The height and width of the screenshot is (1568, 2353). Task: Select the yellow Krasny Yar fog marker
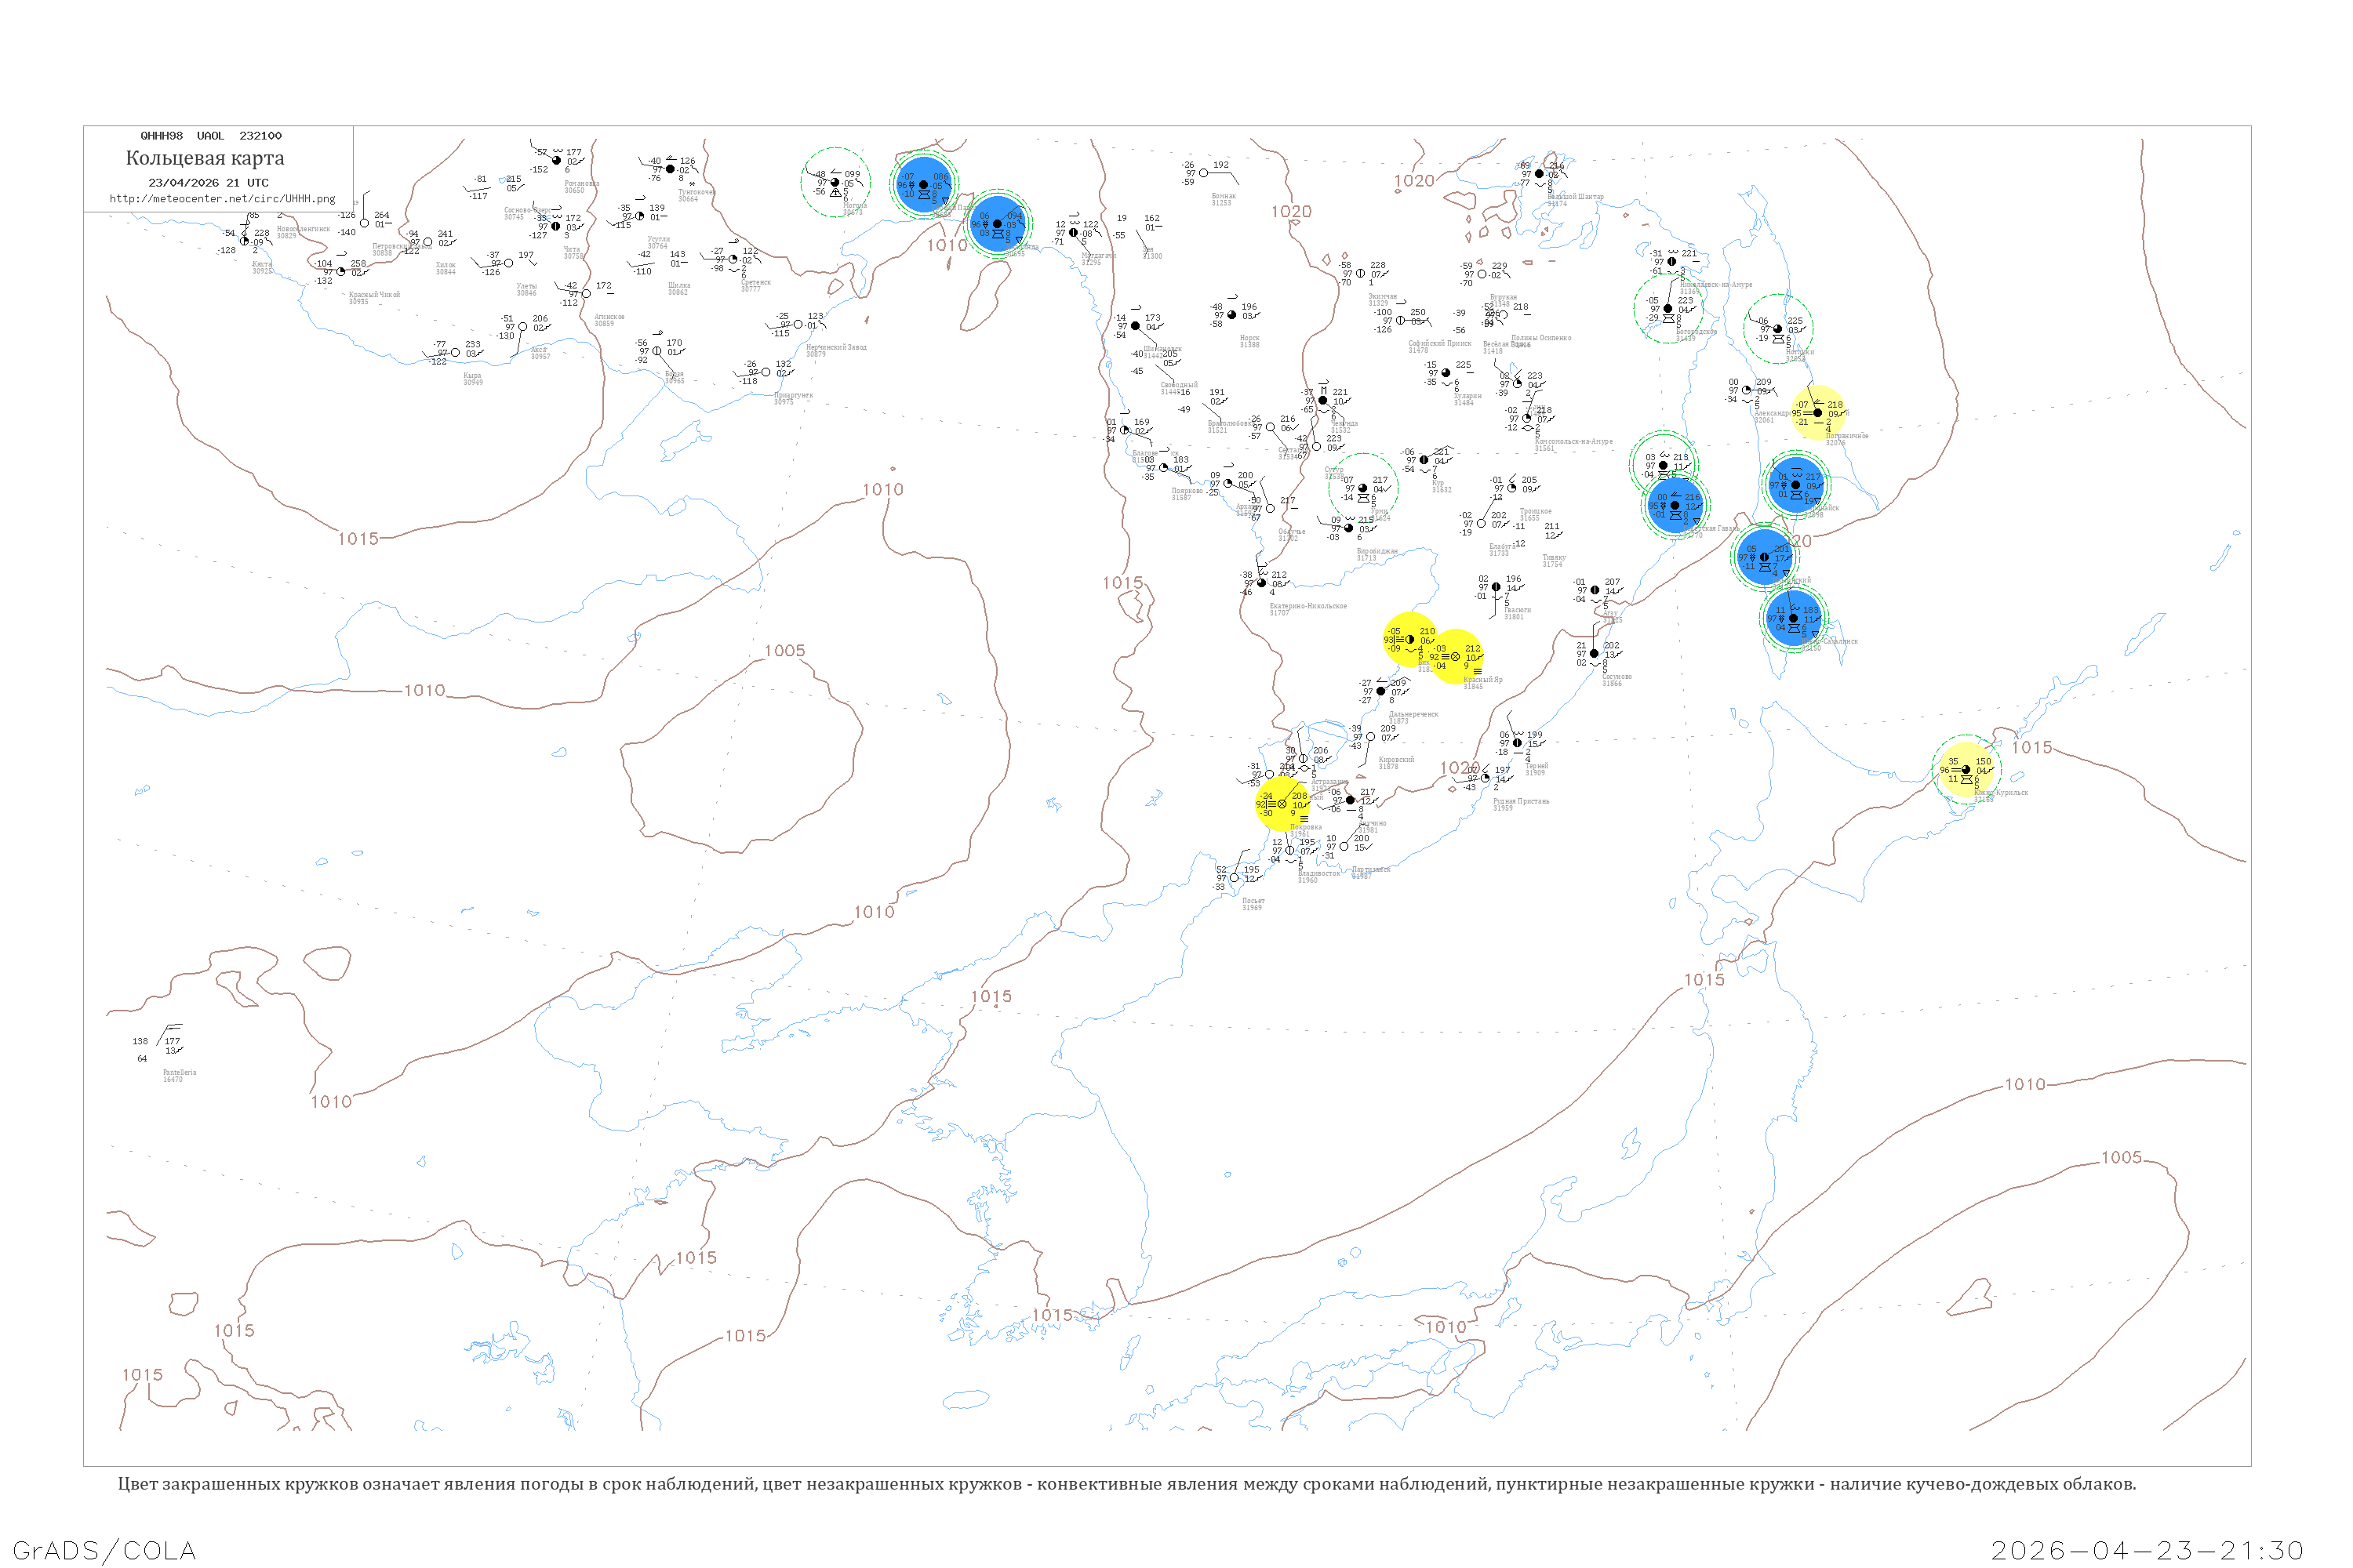pos(1456,657)
